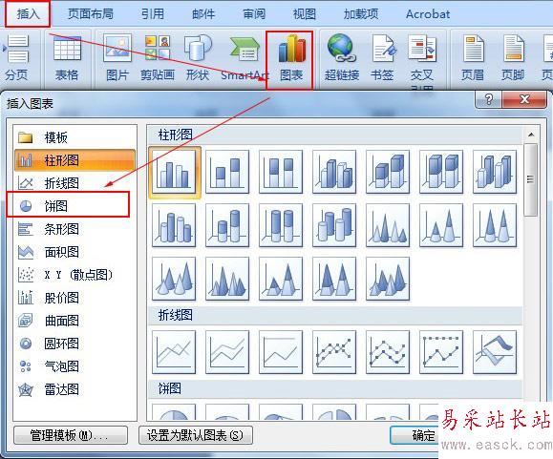
Task: Select 折线图 chart category
Action: 74,183
